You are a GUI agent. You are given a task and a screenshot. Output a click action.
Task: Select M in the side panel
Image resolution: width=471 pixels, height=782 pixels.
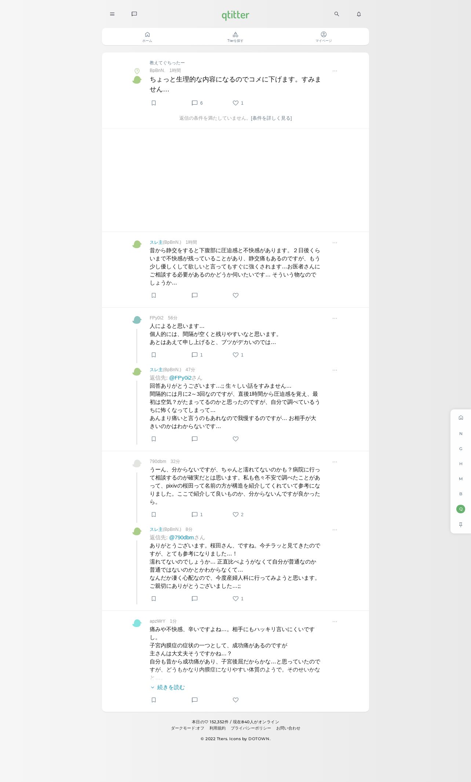(x=461, y=479)
